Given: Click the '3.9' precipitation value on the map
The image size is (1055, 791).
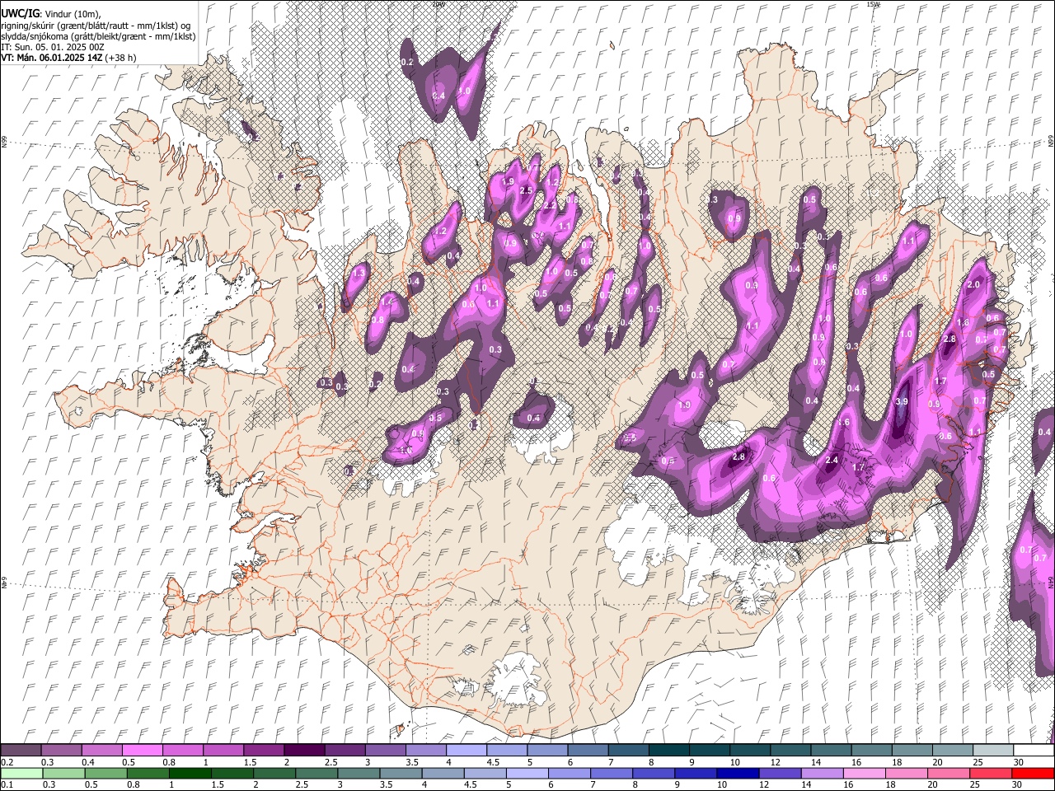Looking at the screenshot, I should click(901, 402).
